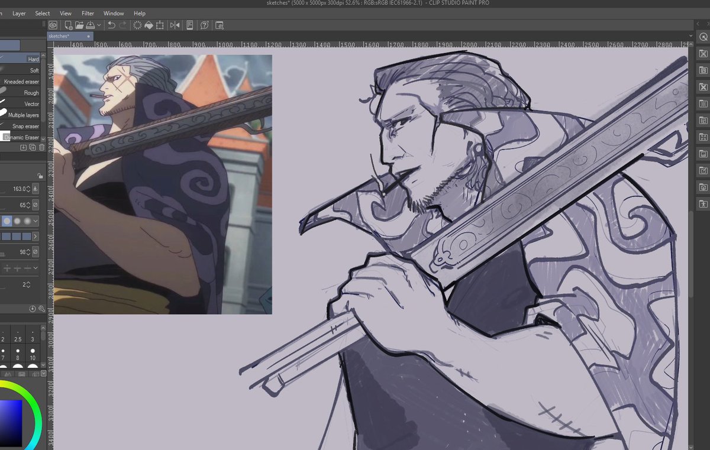Open the Window menu
Image resolution: width=710 pixels, height=450 pixels.
point(114,13)
